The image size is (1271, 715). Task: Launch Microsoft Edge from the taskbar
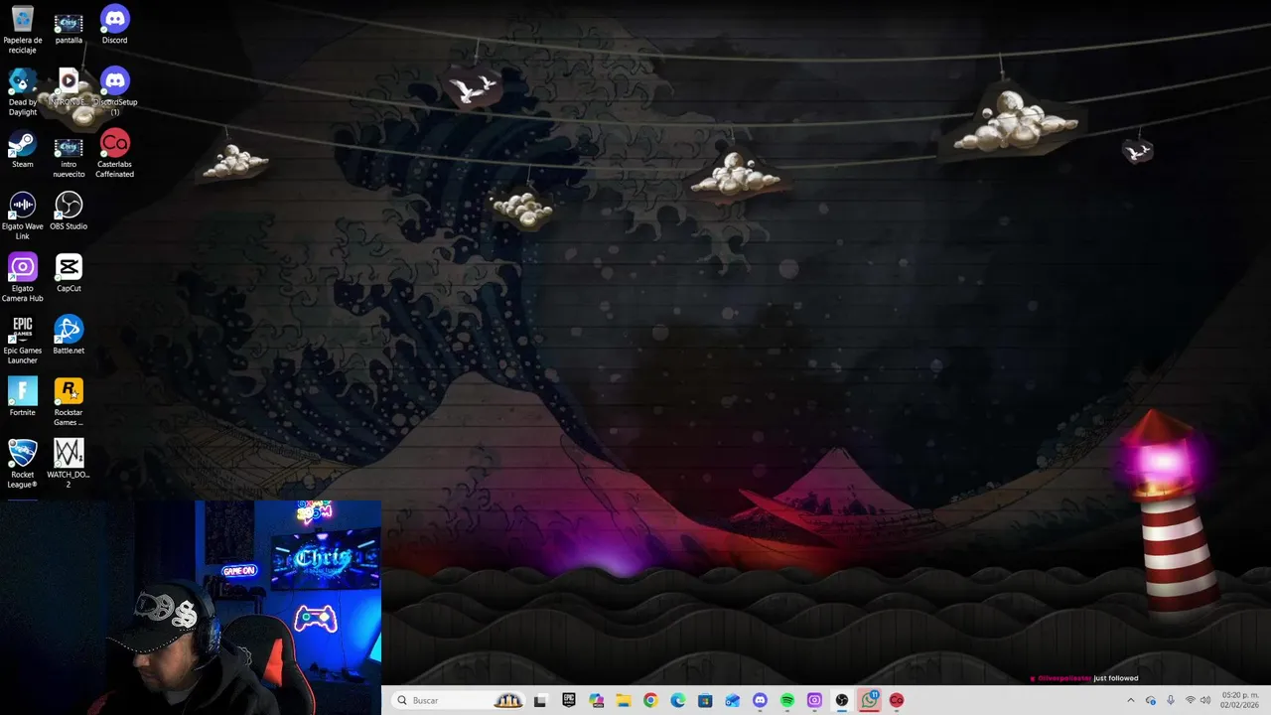pyautogui.click(x=678, y=700)
